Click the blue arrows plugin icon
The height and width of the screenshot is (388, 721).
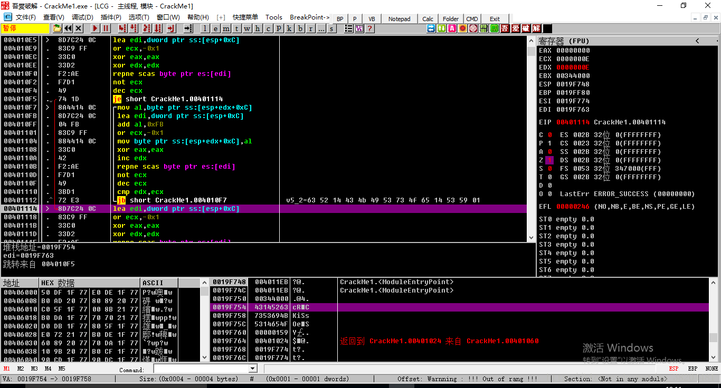point(431,28)
